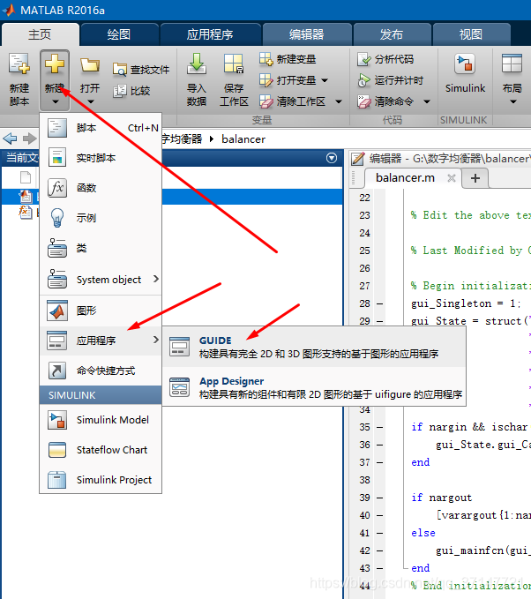The image size is (531, 599).
Task: Open the 清除命令 dropdown arrow
Action: 427,101
